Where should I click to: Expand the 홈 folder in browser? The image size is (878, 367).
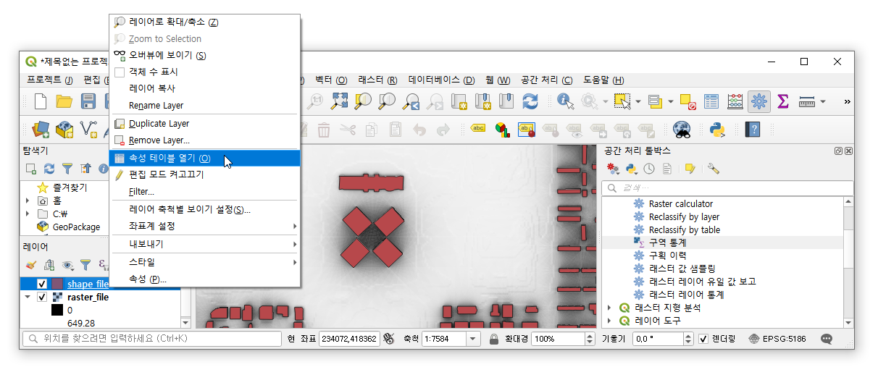[x=28, y=201]
